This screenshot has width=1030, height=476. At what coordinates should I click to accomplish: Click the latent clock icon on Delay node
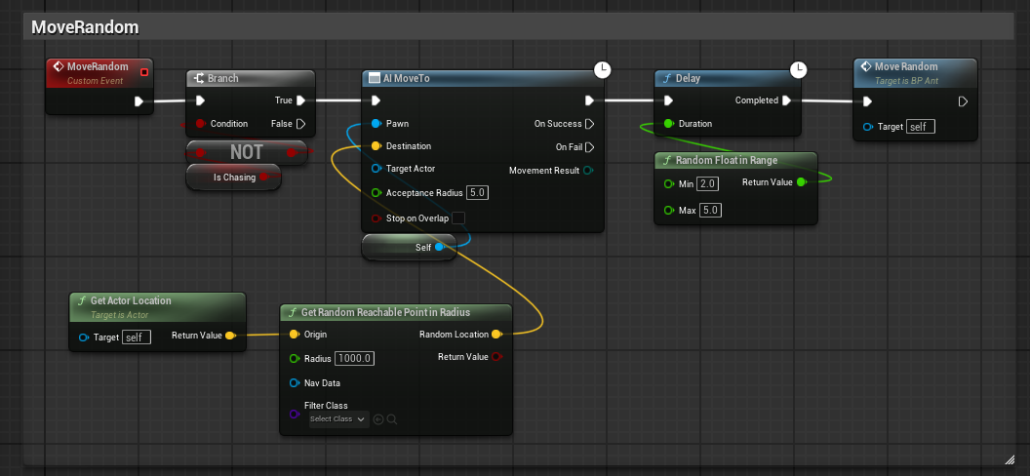point(798,69)
